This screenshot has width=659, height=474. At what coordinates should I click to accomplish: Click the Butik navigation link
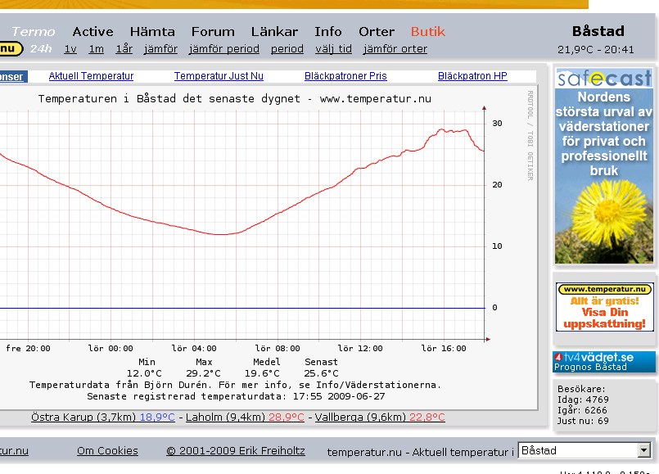[x=428, y=32]
